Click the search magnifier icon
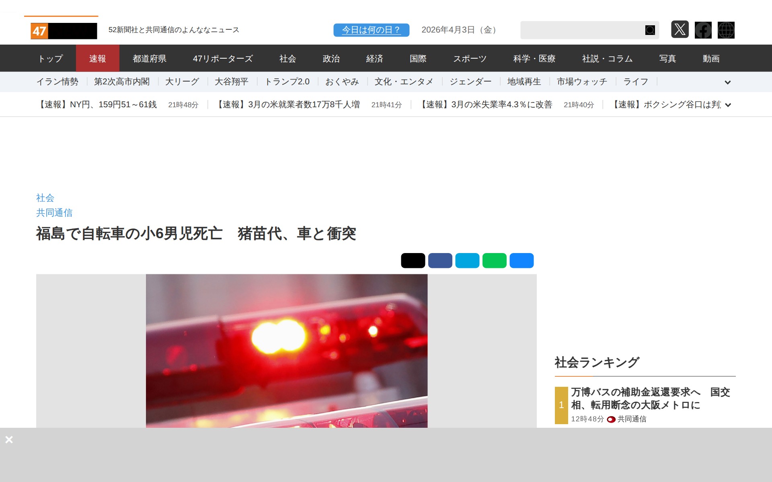772x482 pixels. pos(650,30)
